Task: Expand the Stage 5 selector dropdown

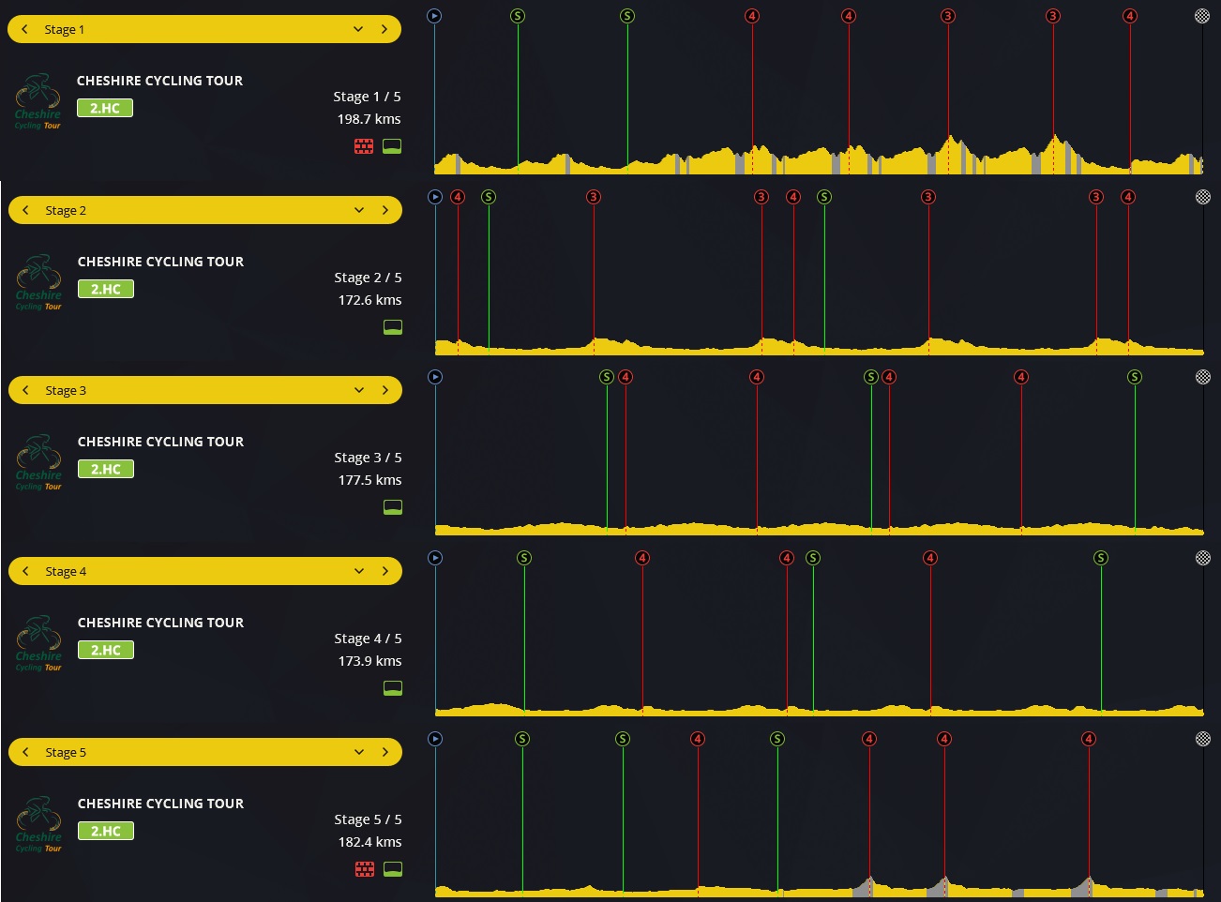Action: click(359, 752)
